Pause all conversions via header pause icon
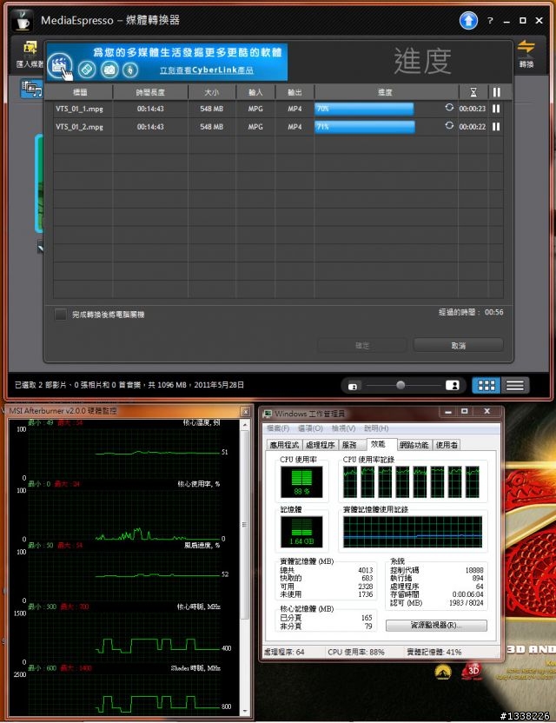Viewport: 556px width, 723px height. pos(497,92)
